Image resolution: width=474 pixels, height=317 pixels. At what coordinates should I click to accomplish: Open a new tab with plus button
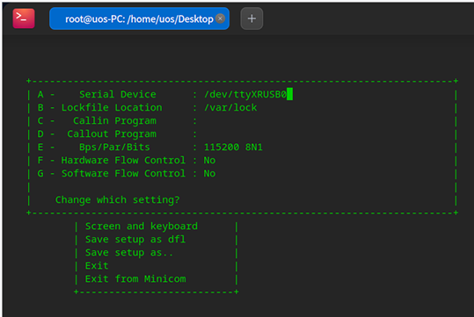[x=252, y=18]
